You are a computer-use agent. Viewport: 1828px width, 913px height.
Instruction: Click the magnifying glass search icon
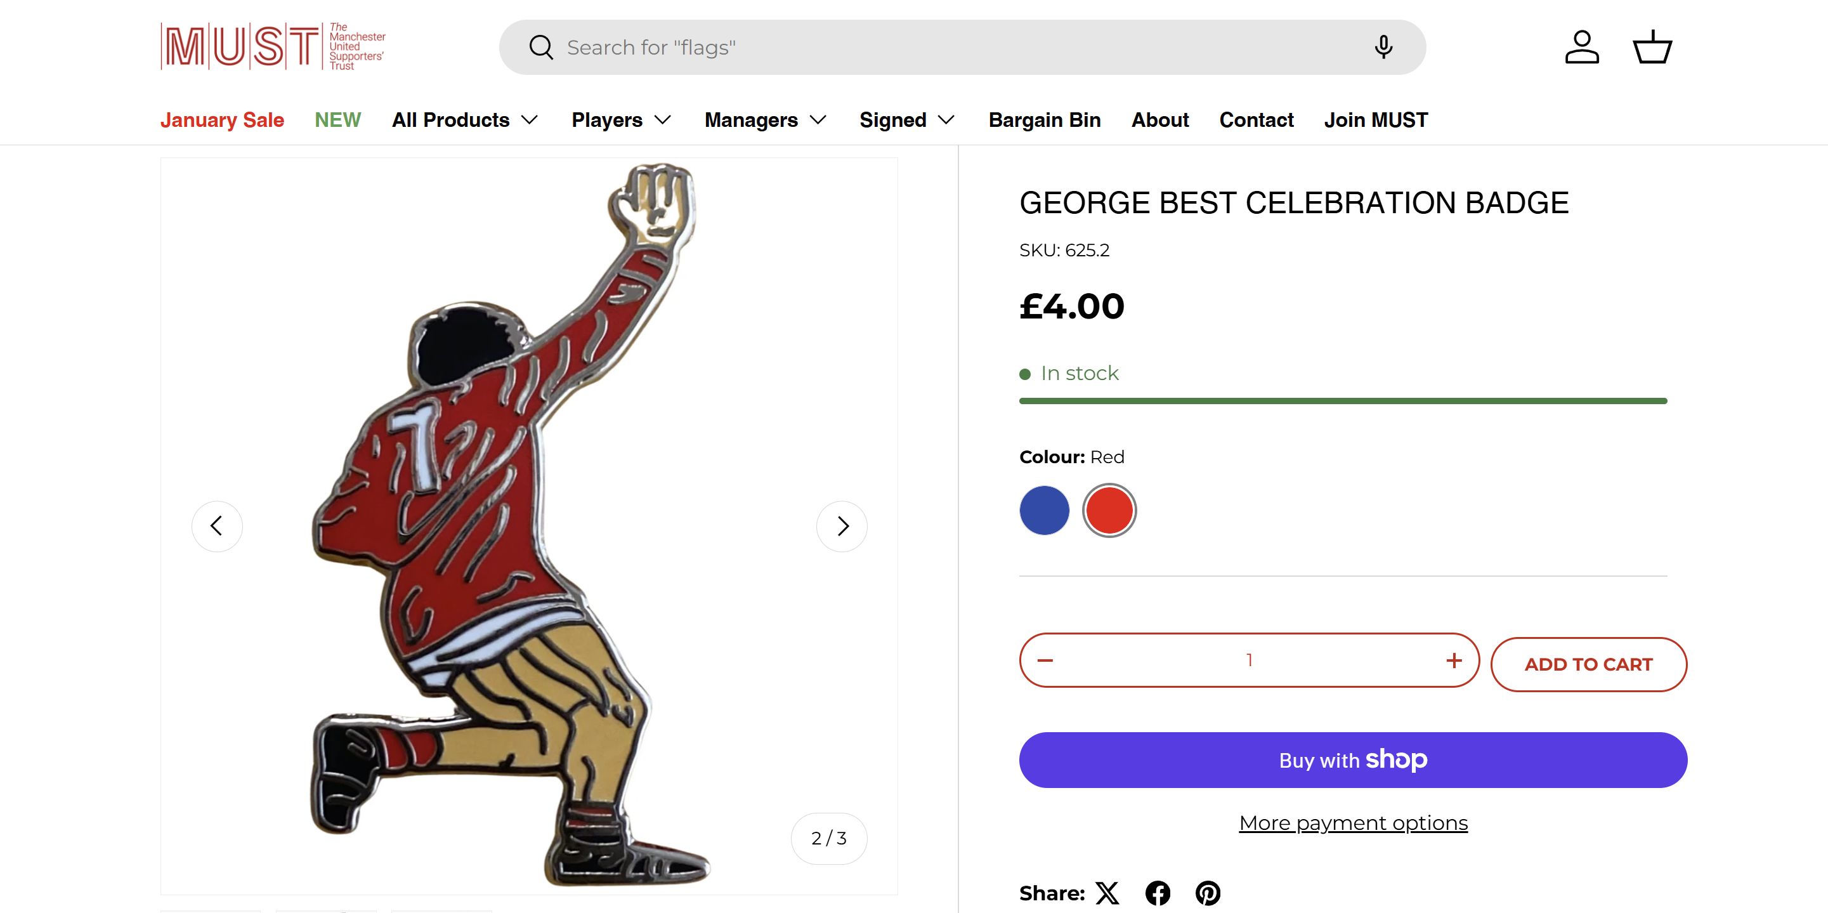click(541, 48)
